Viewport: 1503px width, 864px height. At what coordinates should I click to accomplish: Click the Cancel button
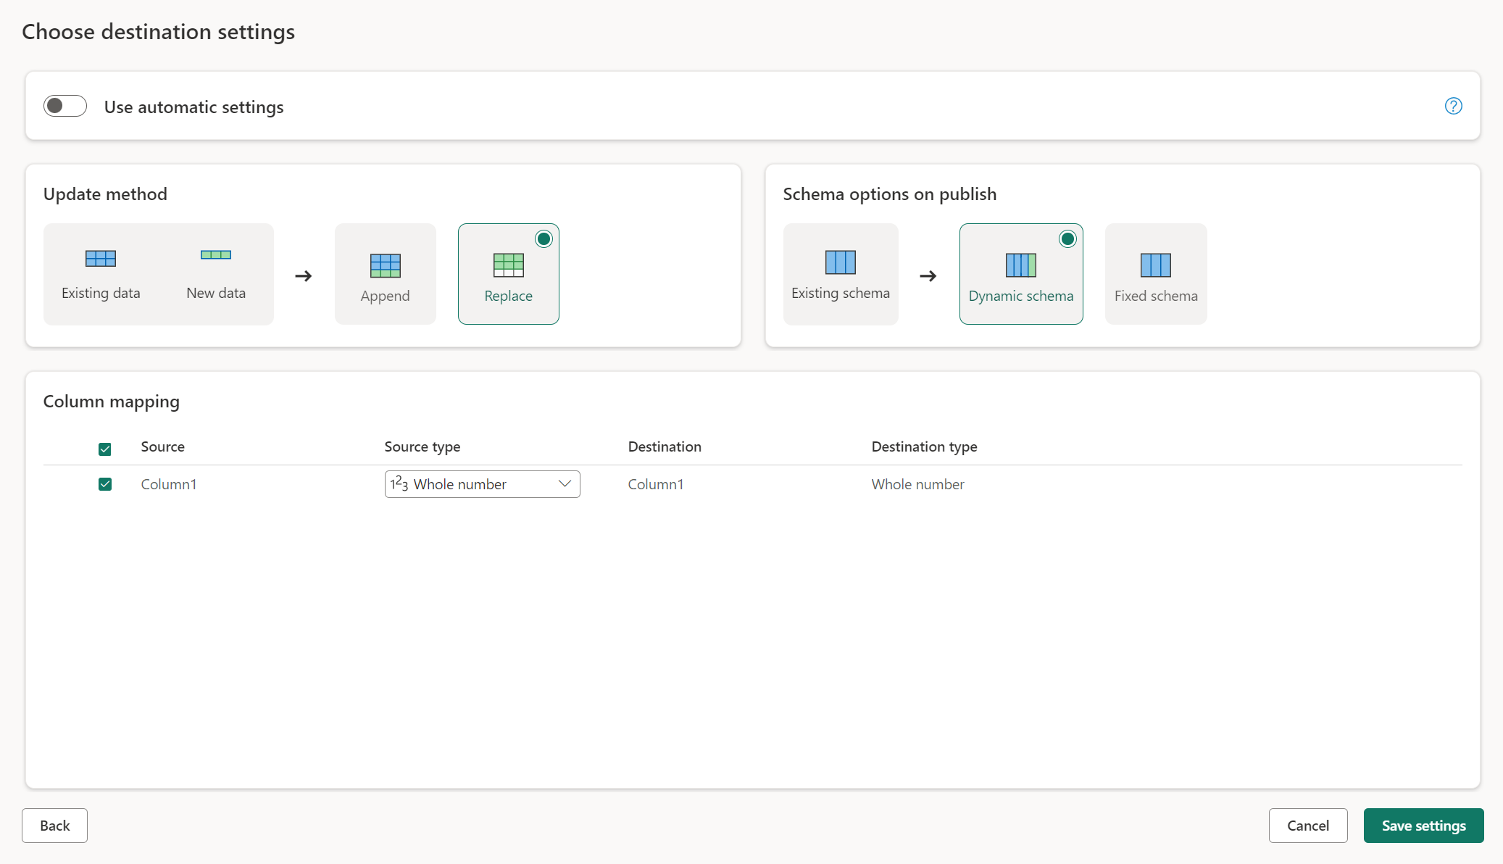[x=1308, y=825]
